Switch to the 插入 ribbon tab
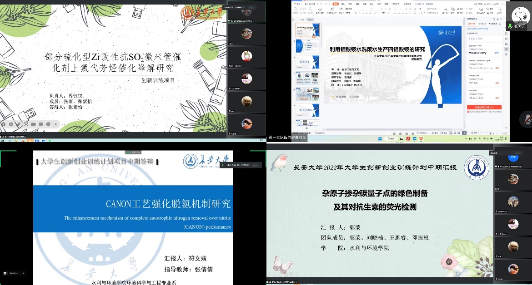Screen dimensions: 532x285 point(343,4)
